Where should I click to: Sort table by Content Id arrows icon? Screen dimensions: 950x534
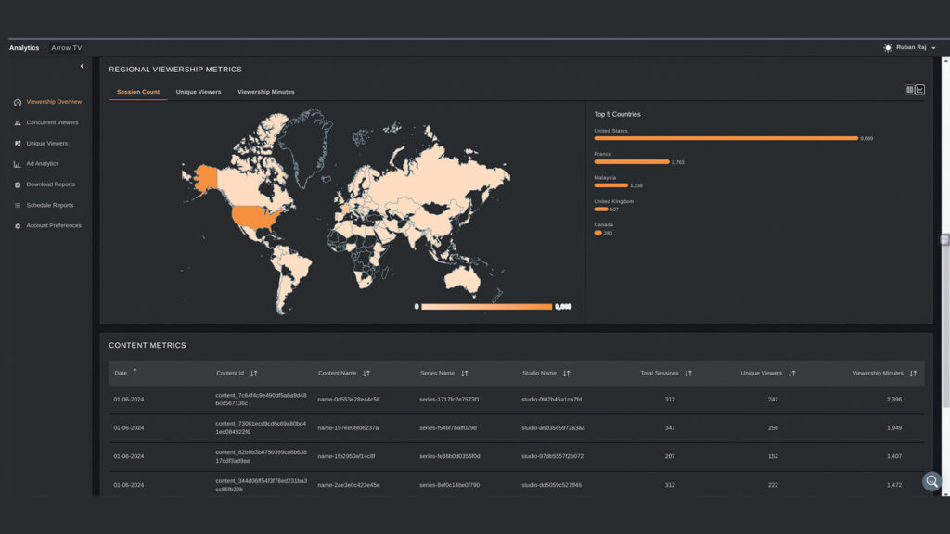click(x=254, y=374)
